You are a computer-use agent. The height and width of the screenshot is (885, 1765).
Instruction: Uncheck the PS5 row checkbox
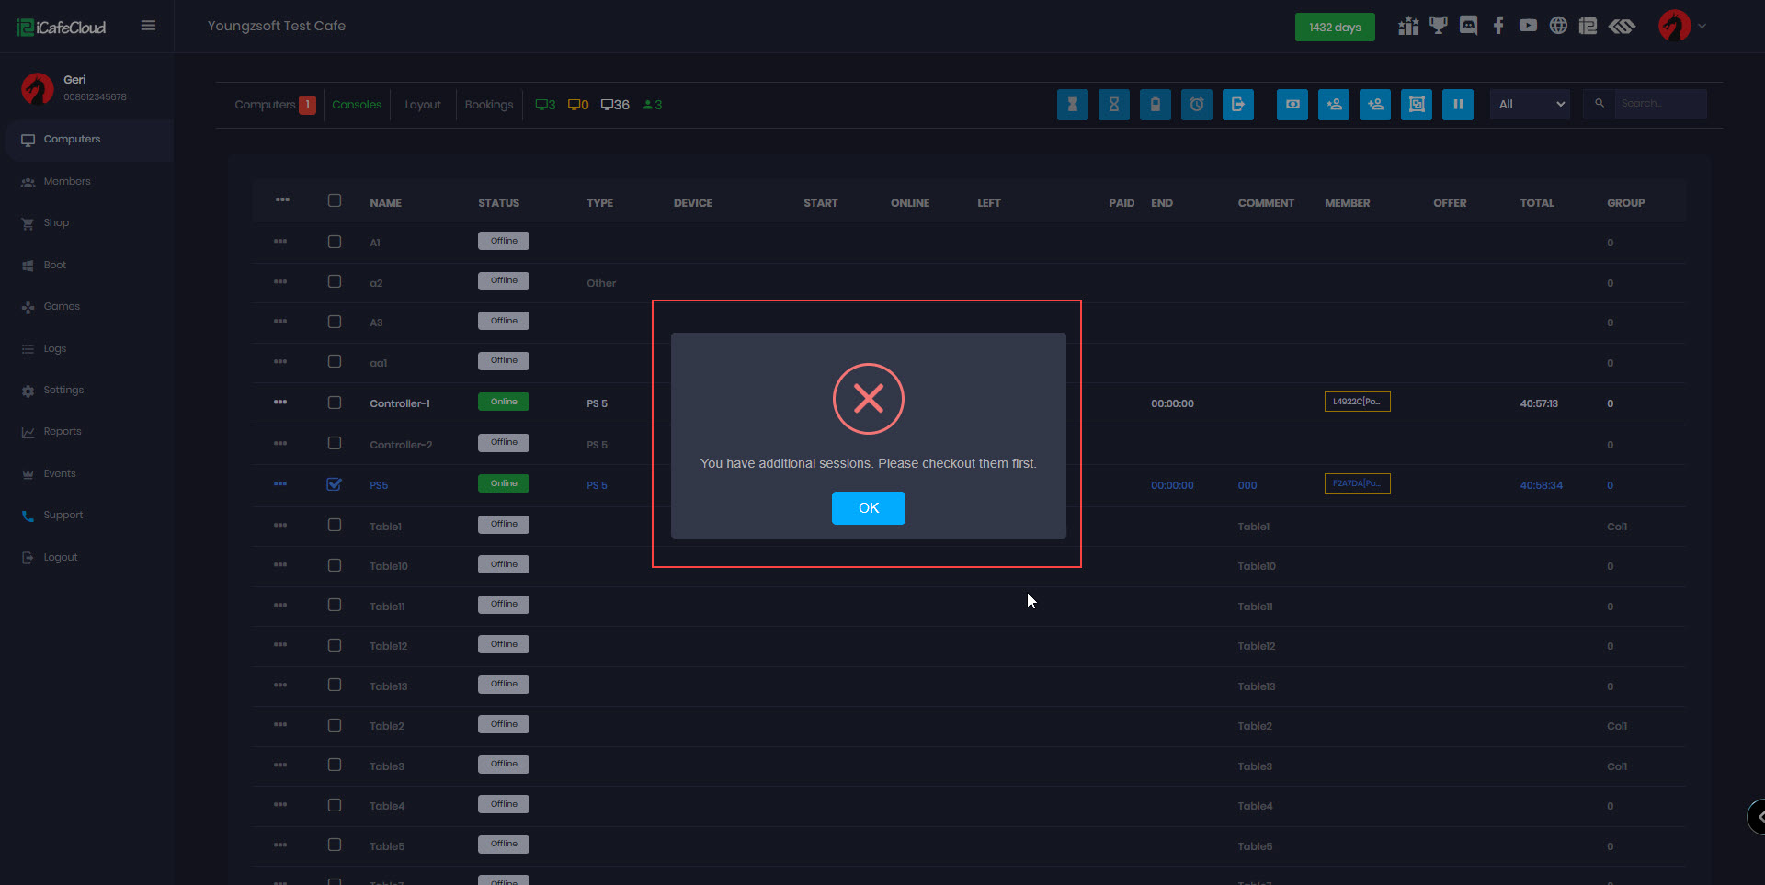335,484
